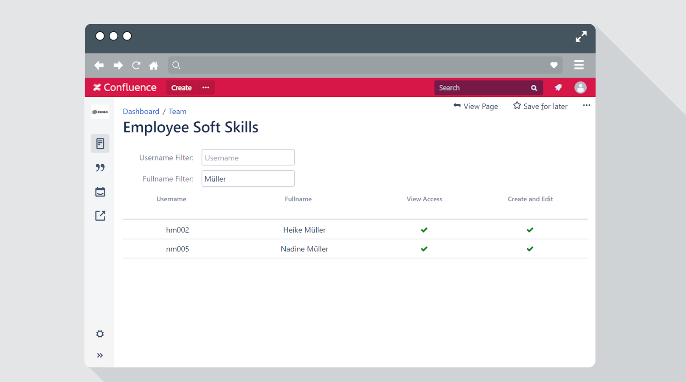This screenshot has width=686, height=382.
Task: Expand the sidebar with double chevron
Action: pos(100,355)
